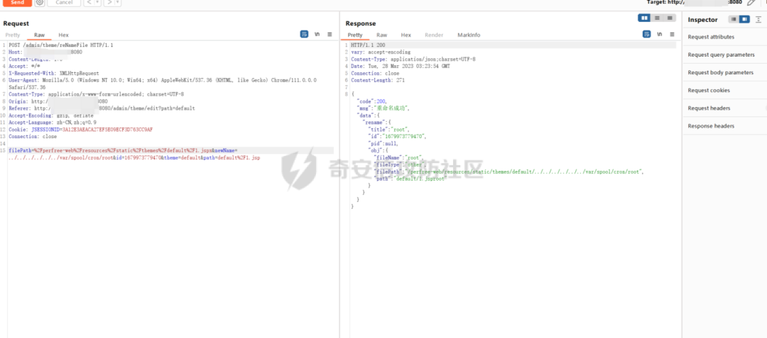Viewport: 767px width, 338px height.
Task: Open Request panel hamburger menu
Action: tap(330, 34)
